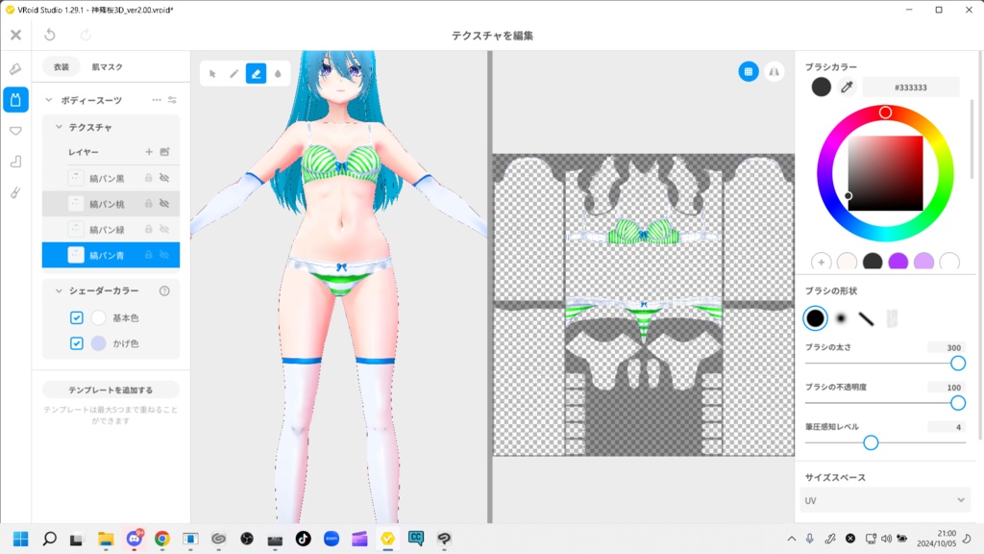The image size is (984, 554).
Task: Add a new layer with the + icon
Action: (x=148, y=150)
